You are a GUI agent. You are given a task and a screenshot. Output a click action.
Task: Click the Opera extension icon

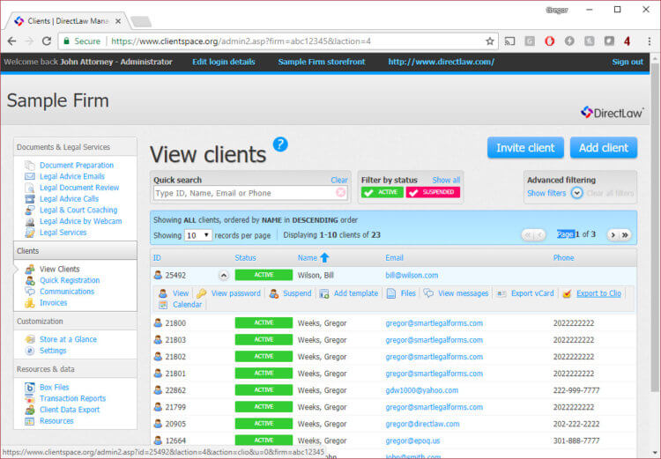[x=549, y=41]
